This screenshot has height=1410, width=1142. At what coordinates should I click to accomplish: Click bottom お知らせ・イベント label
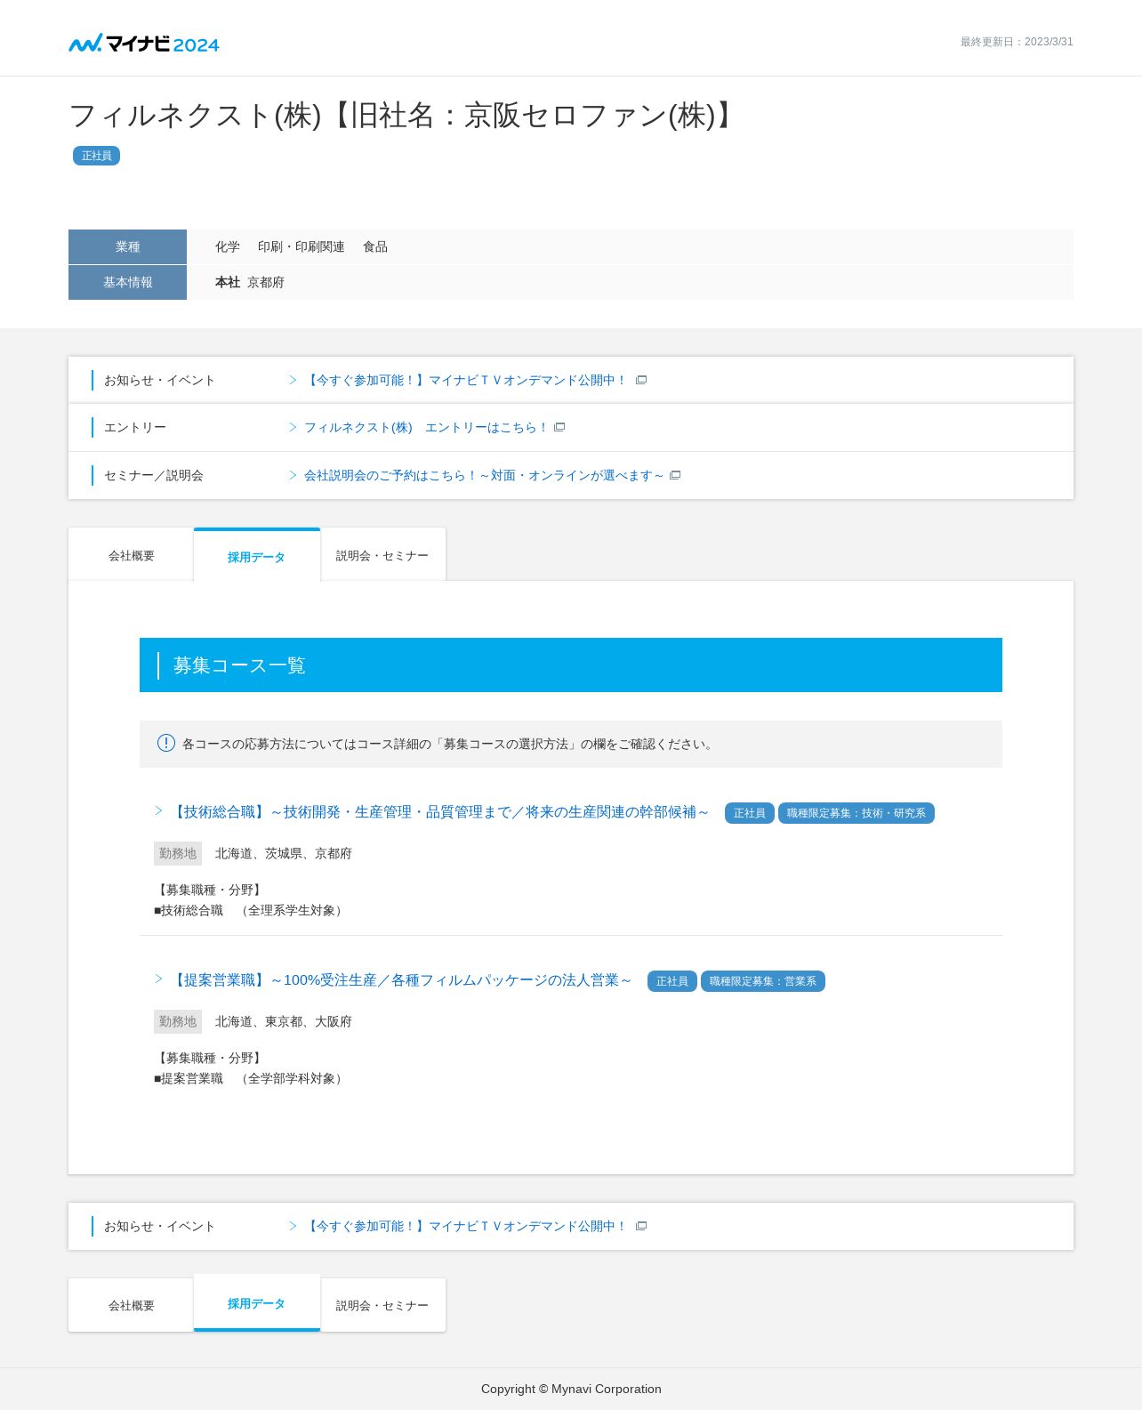coord(160,1226)
